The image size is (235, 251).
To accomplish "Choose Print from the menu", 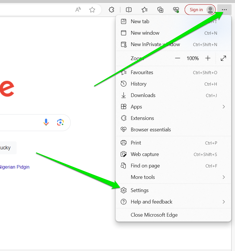I will click(x=173, y=143).
